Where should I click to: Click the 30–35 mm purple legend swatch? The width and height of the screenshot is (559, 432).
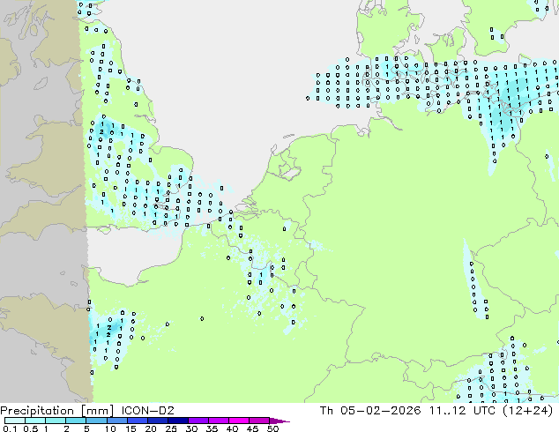(x=201, y=421)
